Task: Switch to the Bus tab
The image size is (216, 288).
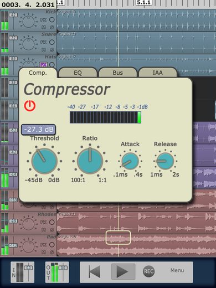Action: click(118, 73)
